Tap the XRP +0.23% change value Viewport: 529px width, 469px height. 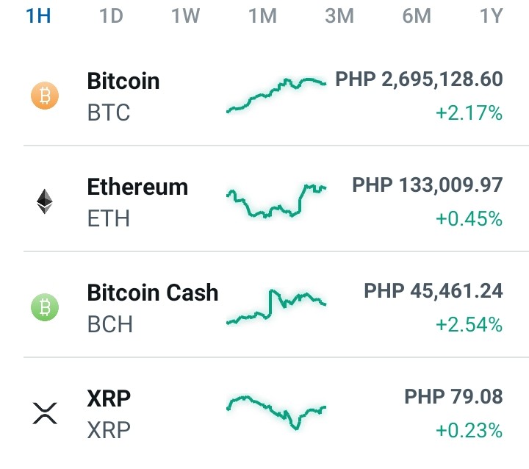click(x=469, y=430)
